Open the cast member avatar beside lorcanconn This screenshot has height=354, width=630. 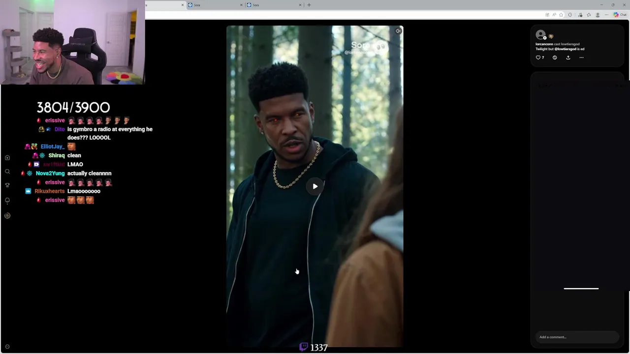click(x=551, y=36)
